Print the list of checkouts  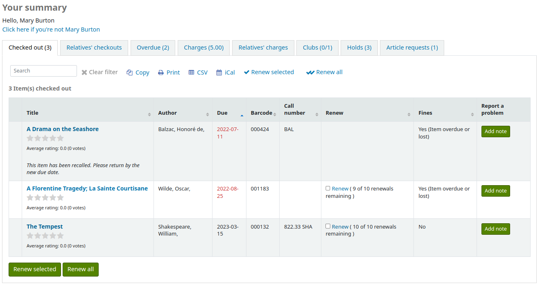(x=169, y=72)
